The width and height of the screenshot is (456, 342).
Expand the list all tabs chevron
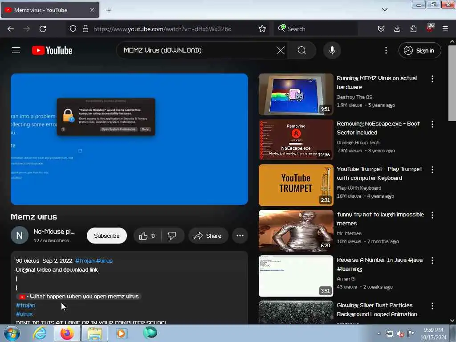(384, 10)
